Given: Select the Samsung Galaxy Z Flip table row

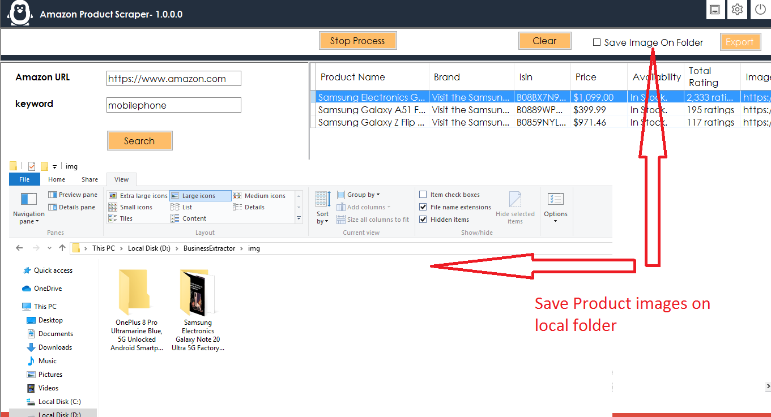Looking at the screenshot, I should point(540,122).
